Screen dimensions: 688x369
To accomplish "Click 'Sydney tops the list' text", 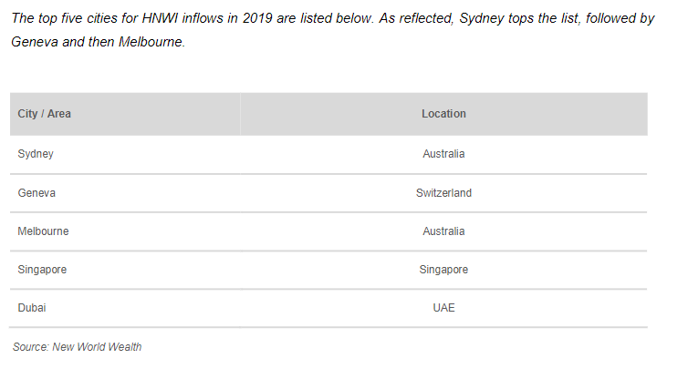I will click(519, 18).
